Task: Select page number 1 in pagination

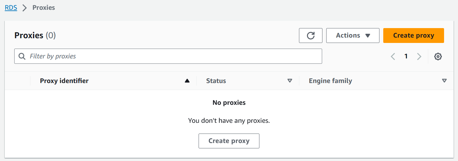Action: pos(406,57)
